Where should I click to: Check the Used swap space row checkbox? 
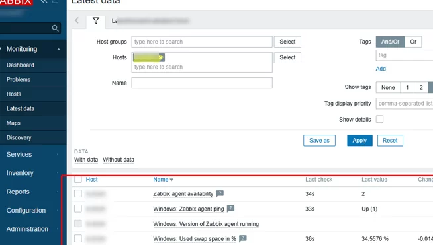[78, 238]
